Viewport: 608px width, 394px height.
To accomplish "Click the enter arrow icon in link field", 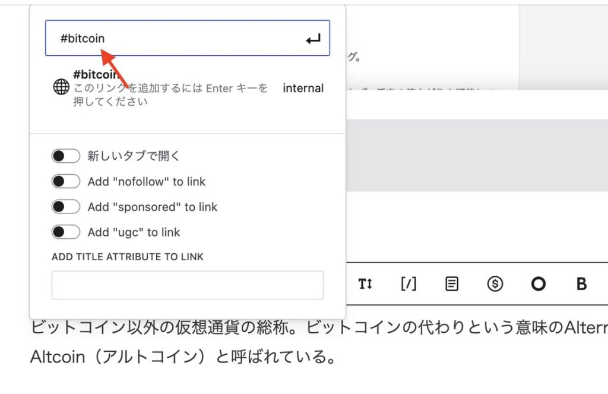I will click(315, 37).
